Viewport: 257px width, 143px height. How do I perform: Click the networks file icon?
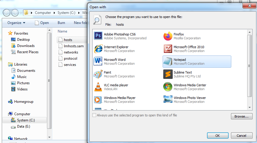pos(61,52)
